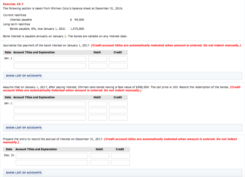
Task: Show list of accounts for bond redemption entry
Action: pyautogui.click(x=24, y=127)
